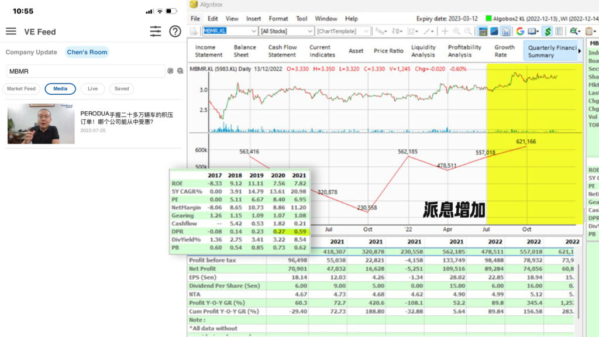Screen dimensions: 599x337
Task: Open the Help menu
Action: coord(352,18)
